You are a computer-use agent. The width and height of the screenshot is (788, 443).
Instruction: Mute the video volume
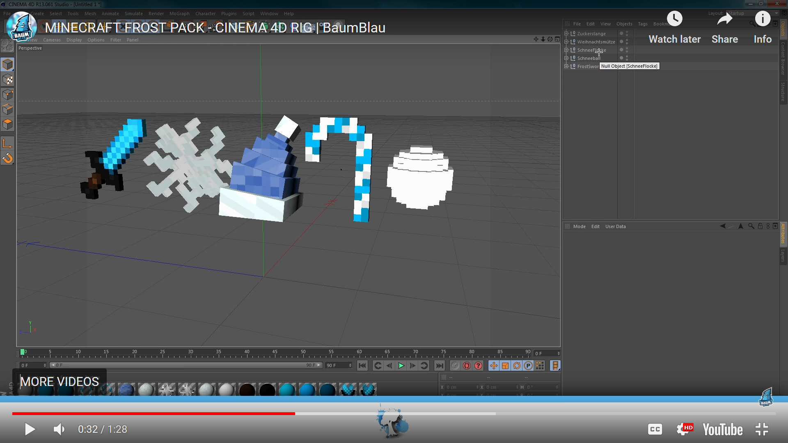[x=59, y=429]
